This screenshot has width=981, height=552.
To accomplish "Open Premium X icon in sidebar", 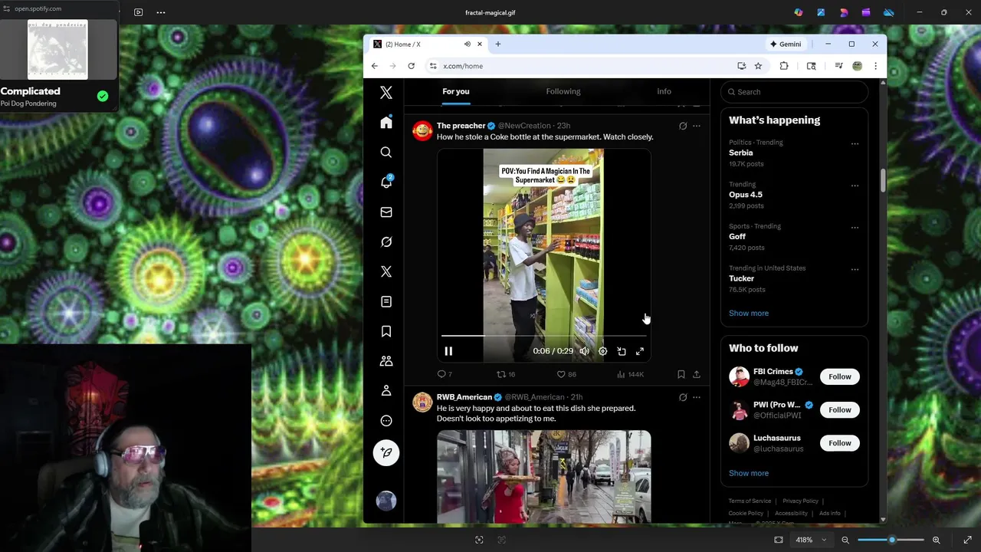I will click(386, 271).
